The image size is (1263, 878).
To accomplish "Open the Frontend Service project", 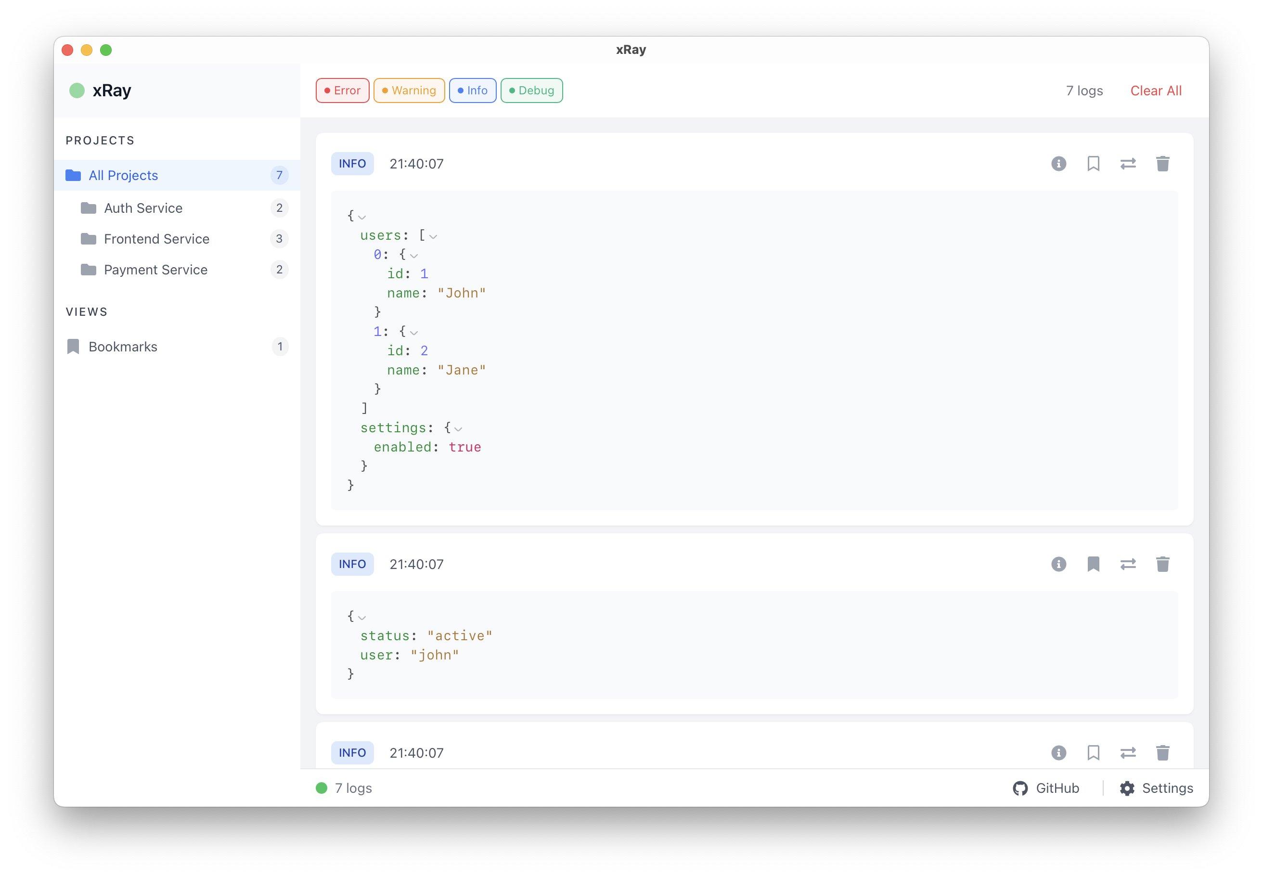I will click(x=177, y=239).
